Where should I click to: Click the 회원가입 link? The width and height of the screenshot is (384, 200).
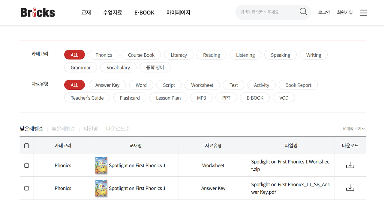(345, 13)
